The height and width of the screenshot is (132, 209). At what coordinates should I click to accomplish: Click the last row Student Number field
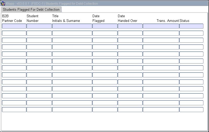[x=39, y=110]
